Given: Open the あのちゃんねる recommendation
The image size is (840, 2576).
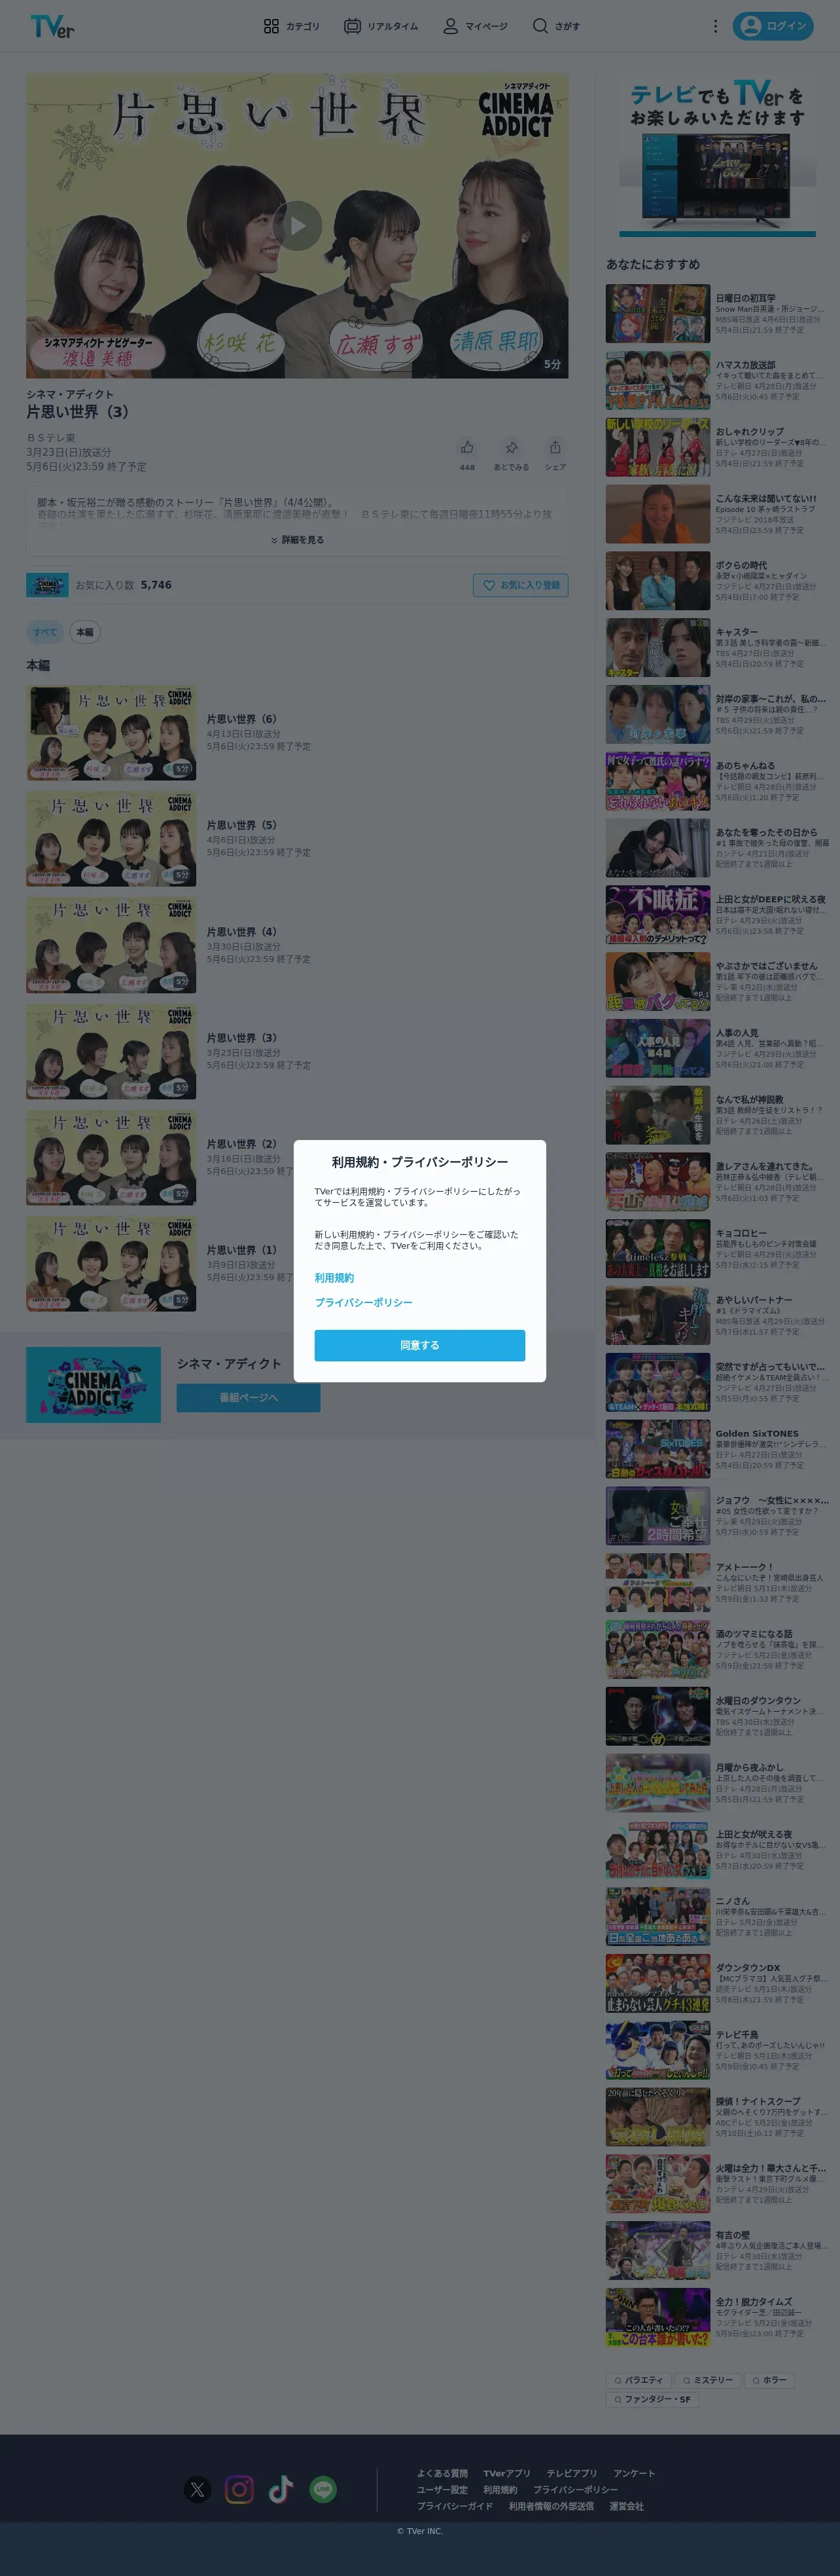Looking at the screenshot, I should [717, 781].
